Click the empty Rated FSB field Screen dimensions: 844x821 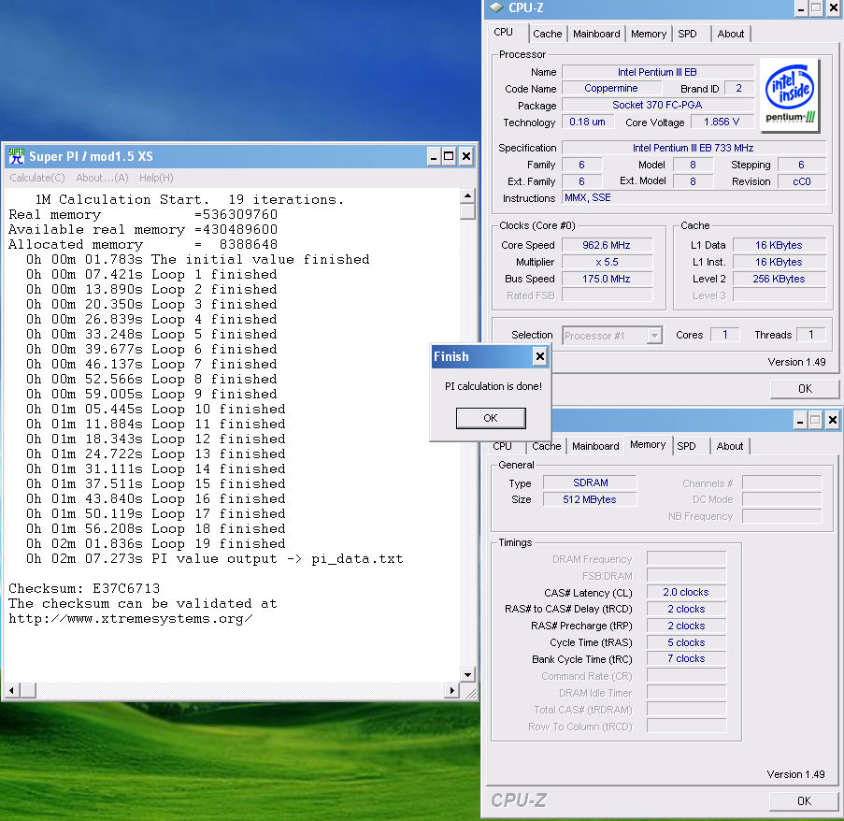tap(607, 295)
